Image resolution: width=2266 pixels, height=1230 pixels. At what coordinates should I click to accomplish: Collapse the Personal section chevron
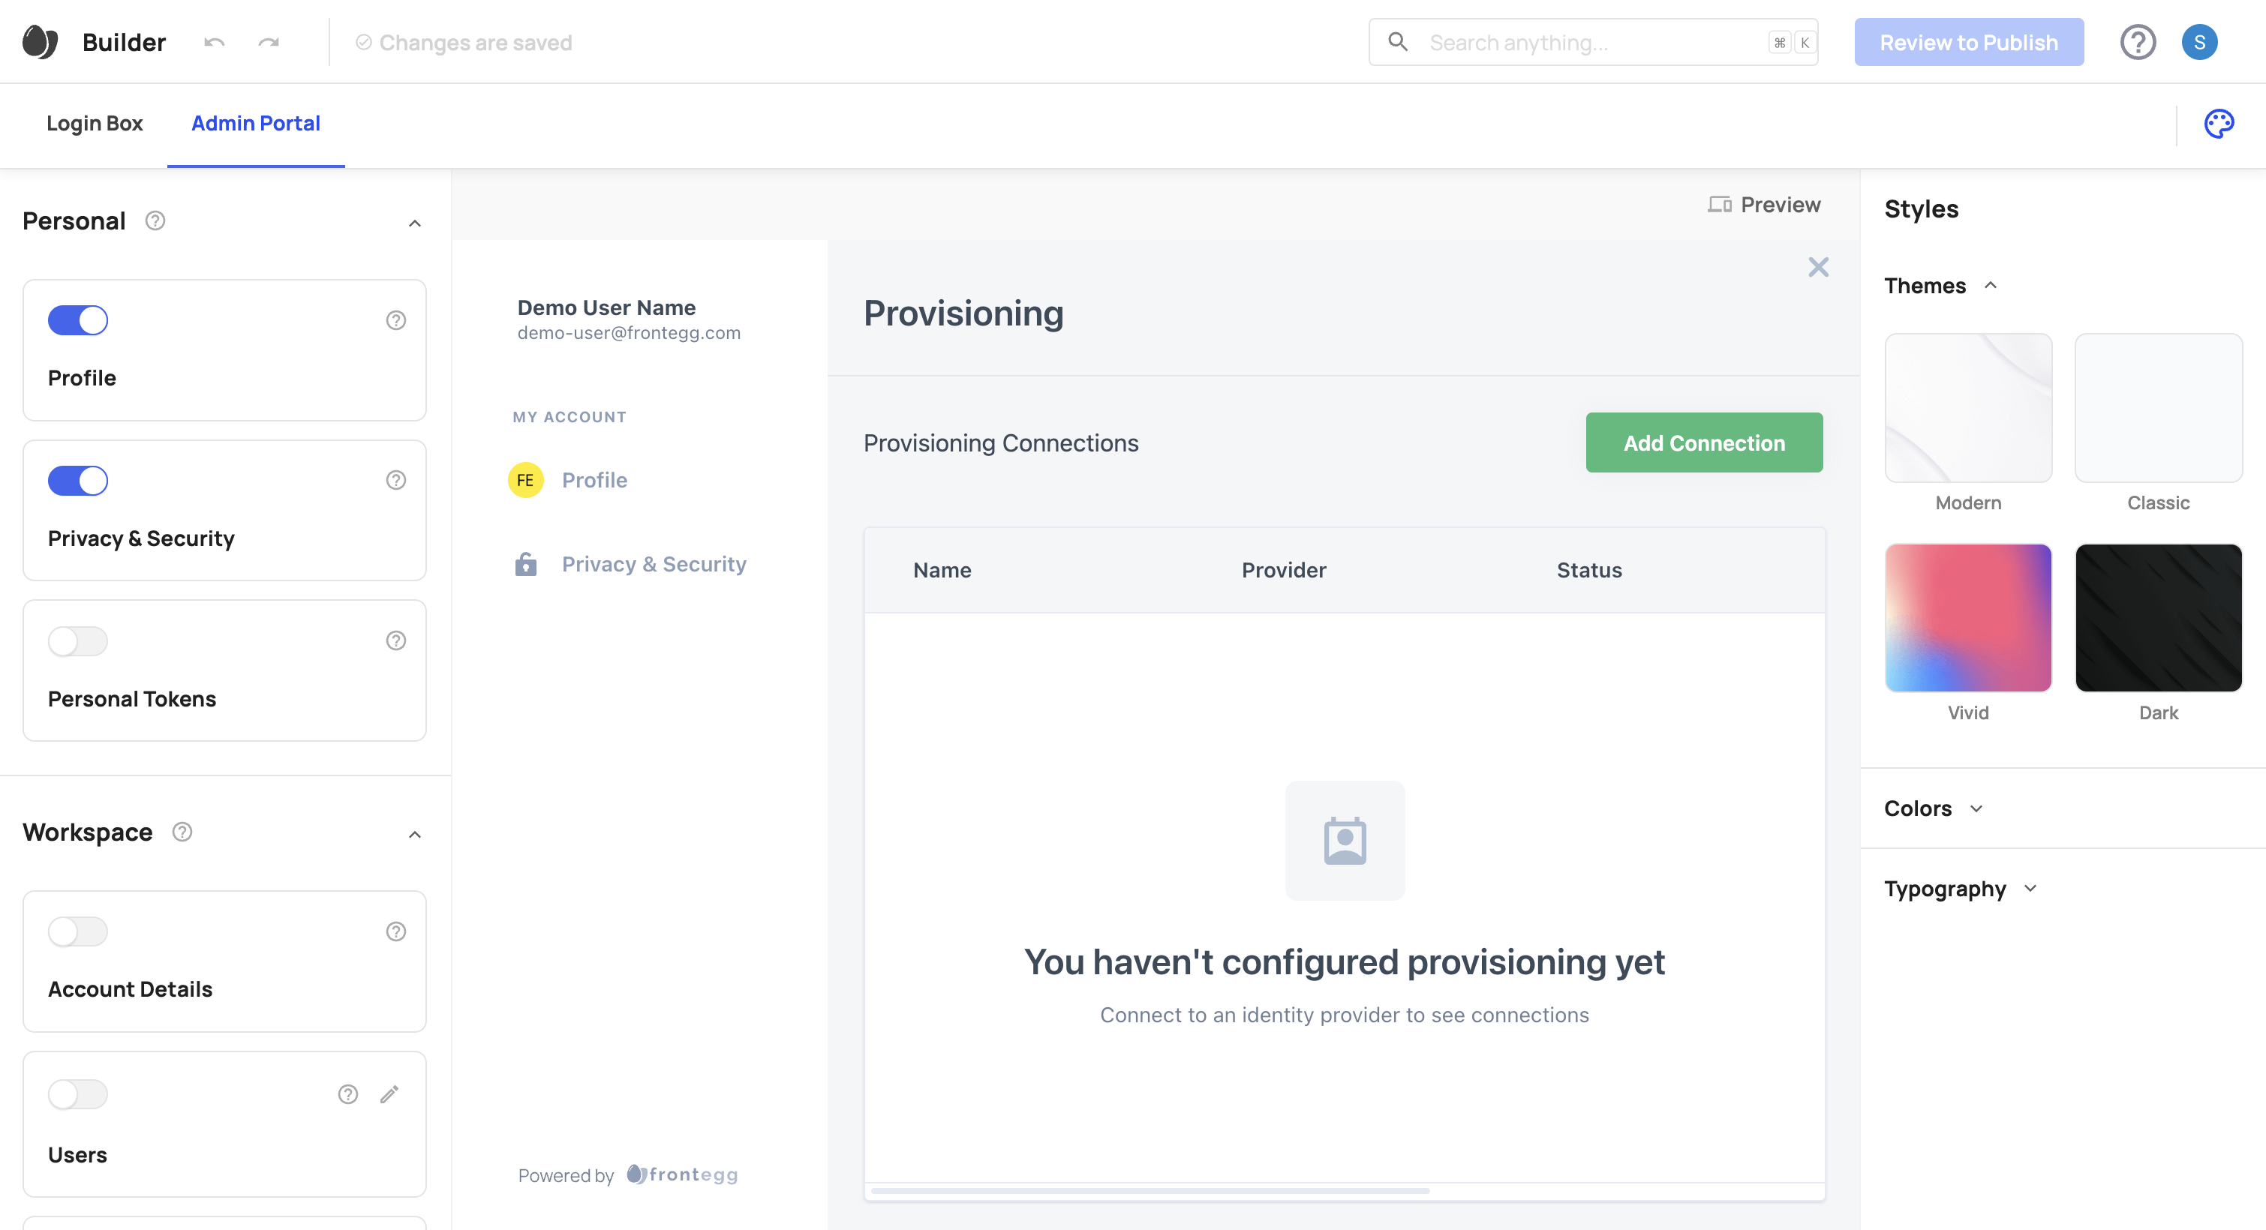pyautogui.click(x=415, y=223)
